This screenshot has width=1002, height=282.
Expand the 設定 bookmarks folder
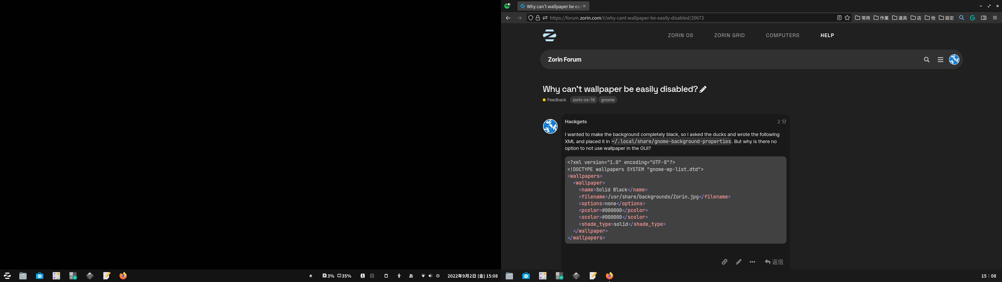click(946, 18)
